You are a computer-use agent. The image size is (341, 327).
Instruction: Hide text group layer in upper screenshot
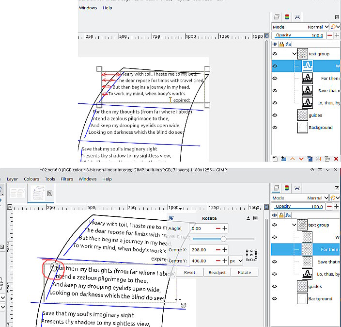pyautogui.click(x=275, y=54)
